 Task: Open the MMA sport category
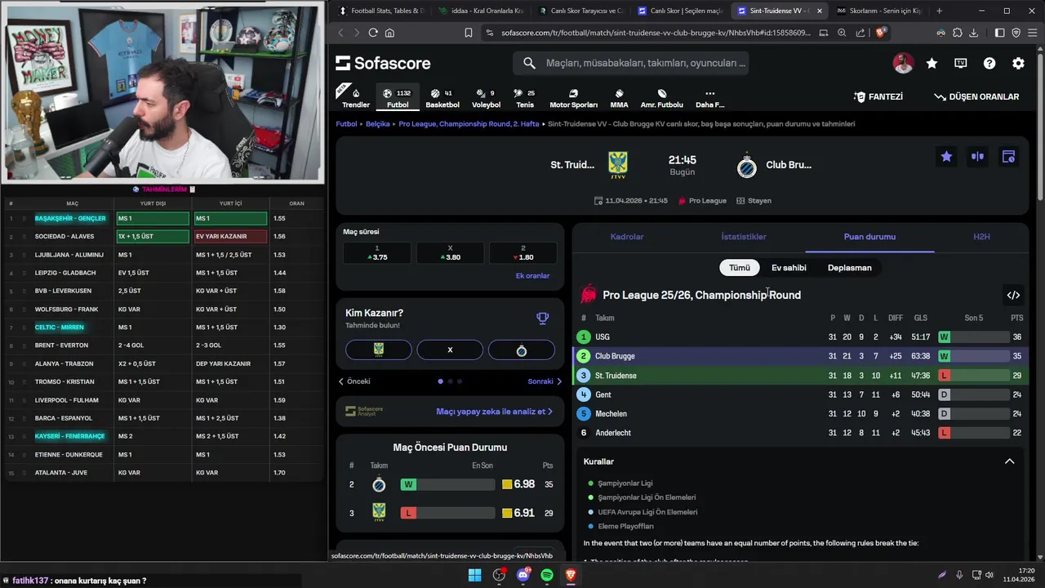click(619, 97)
